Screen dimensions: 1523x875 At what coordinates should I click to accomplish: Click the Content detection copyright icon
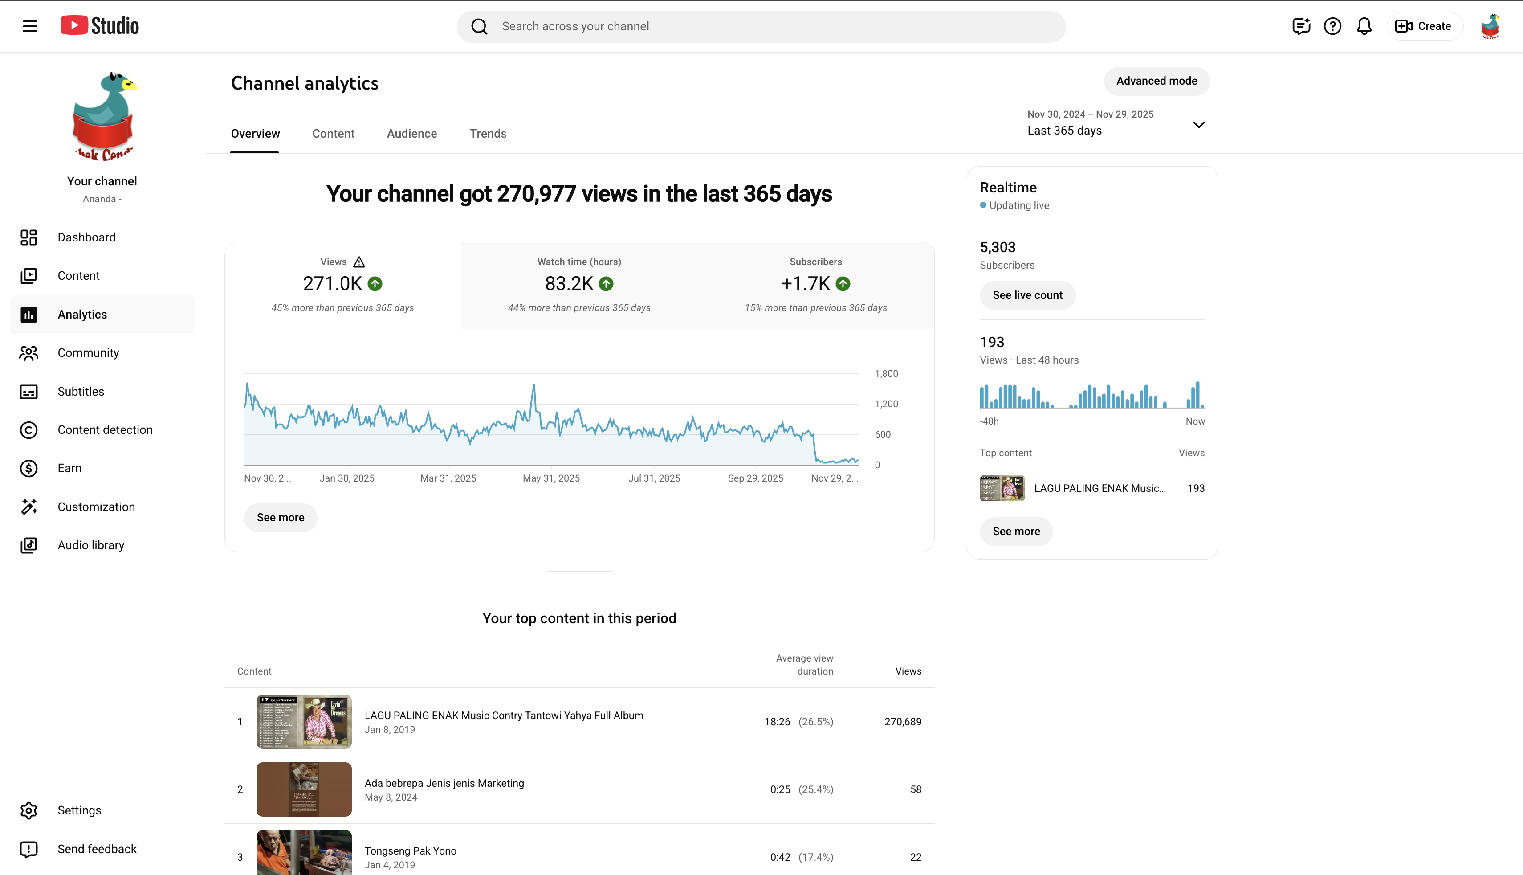pyautogui.click(x=29, y=430)
